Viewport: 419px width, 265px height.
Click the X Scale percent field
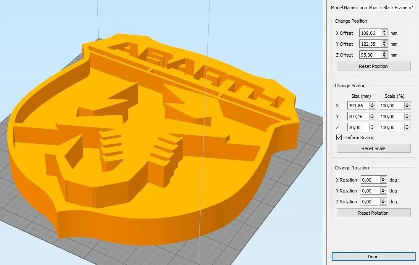click(391, 105)
